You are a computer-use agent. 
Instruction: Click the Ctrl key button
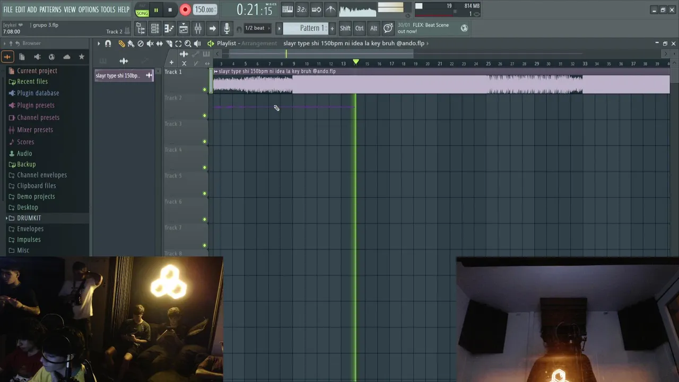click(x=360, y=28)
